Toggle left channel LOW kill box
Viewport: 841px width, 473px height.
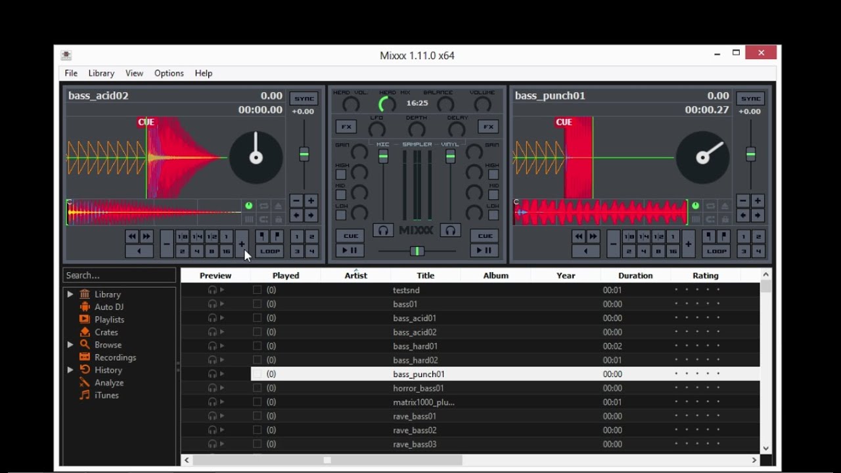coord(341,215)
